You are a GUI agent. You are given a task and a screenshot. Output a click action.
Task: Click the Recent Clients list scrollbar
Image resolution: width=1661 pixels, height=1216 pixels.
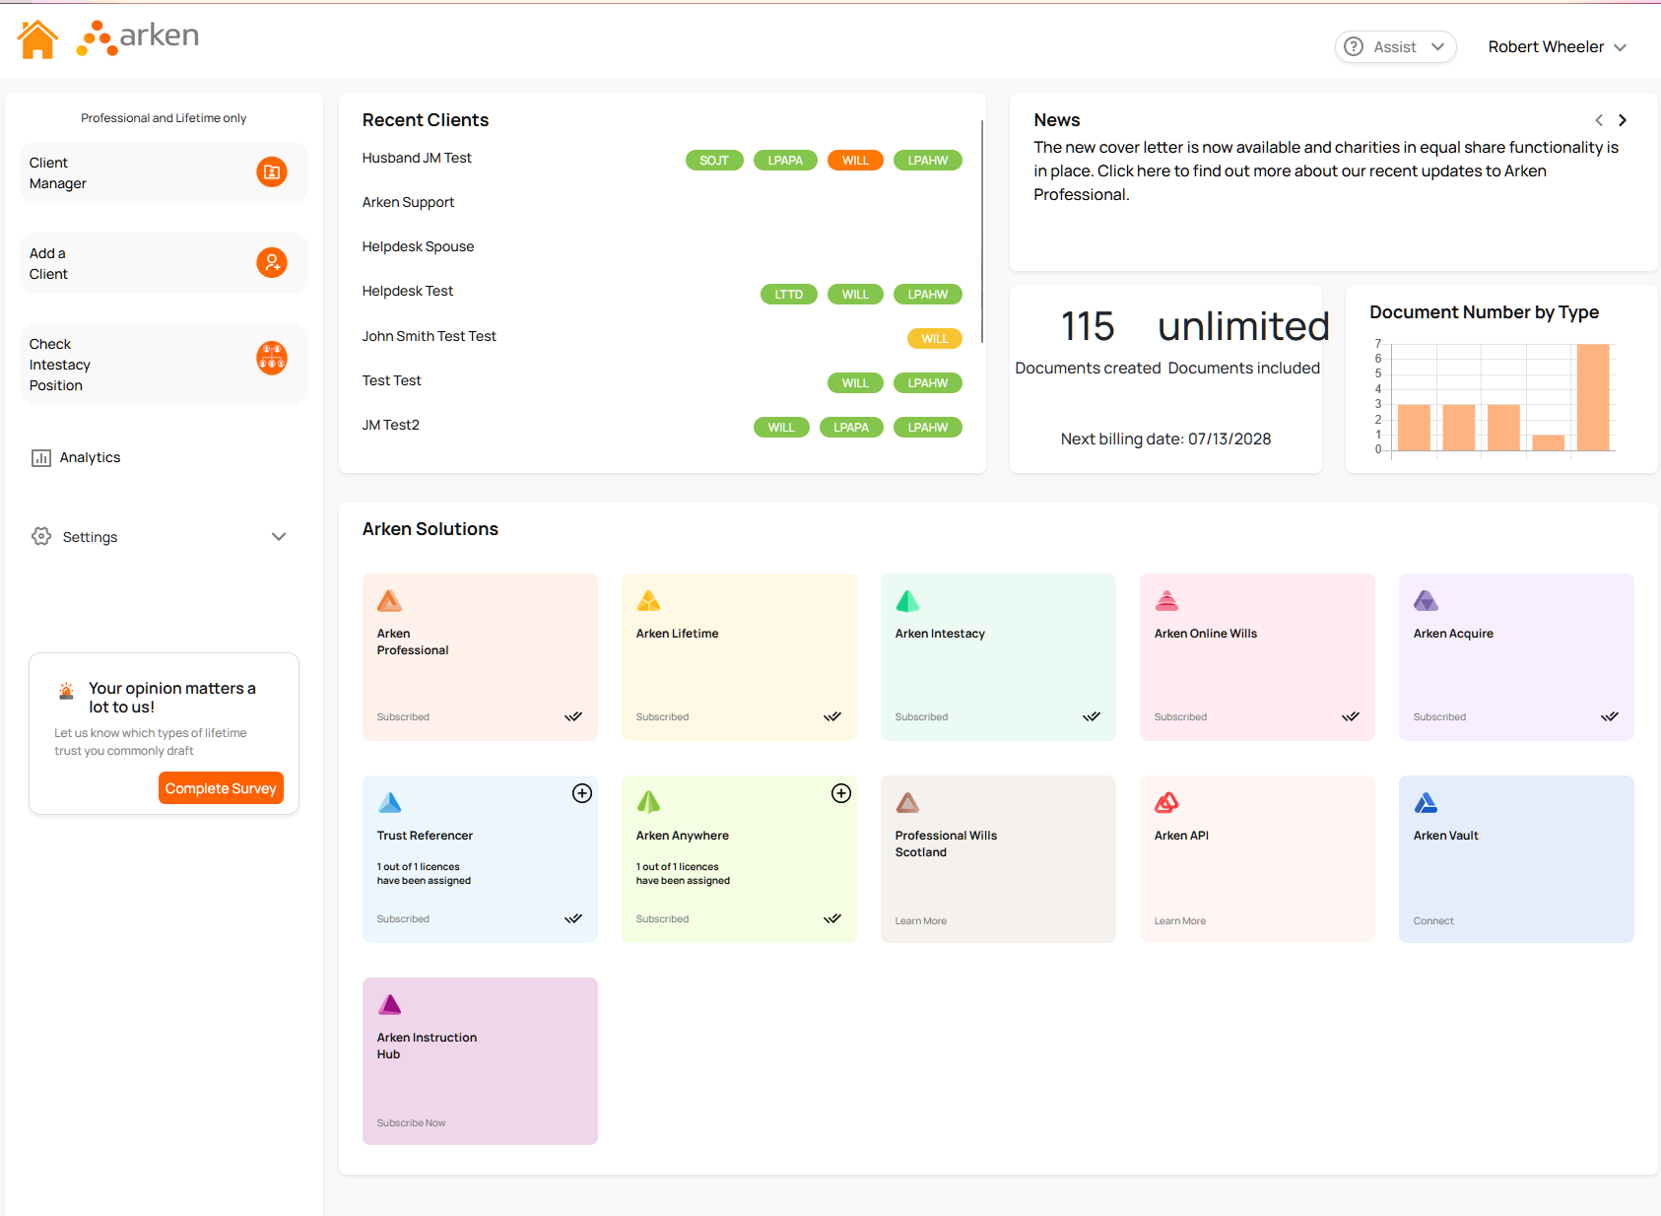(x=982, y=232)
